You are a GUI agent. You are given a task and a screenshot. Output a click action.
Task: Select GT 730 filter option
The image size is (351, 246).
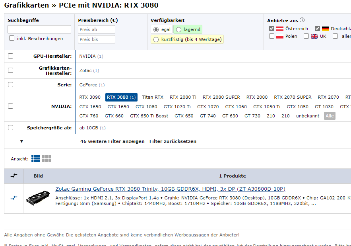click(x=252, y=116)
